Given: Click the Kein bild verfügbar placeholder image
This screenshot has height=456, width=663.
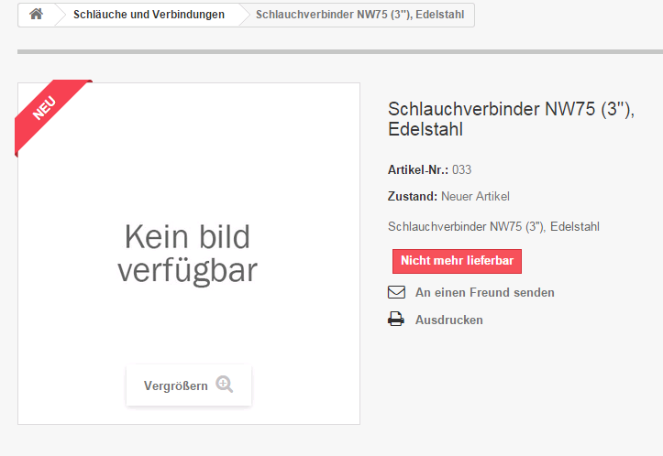Looking at the screenshot, I should point(188,254).
